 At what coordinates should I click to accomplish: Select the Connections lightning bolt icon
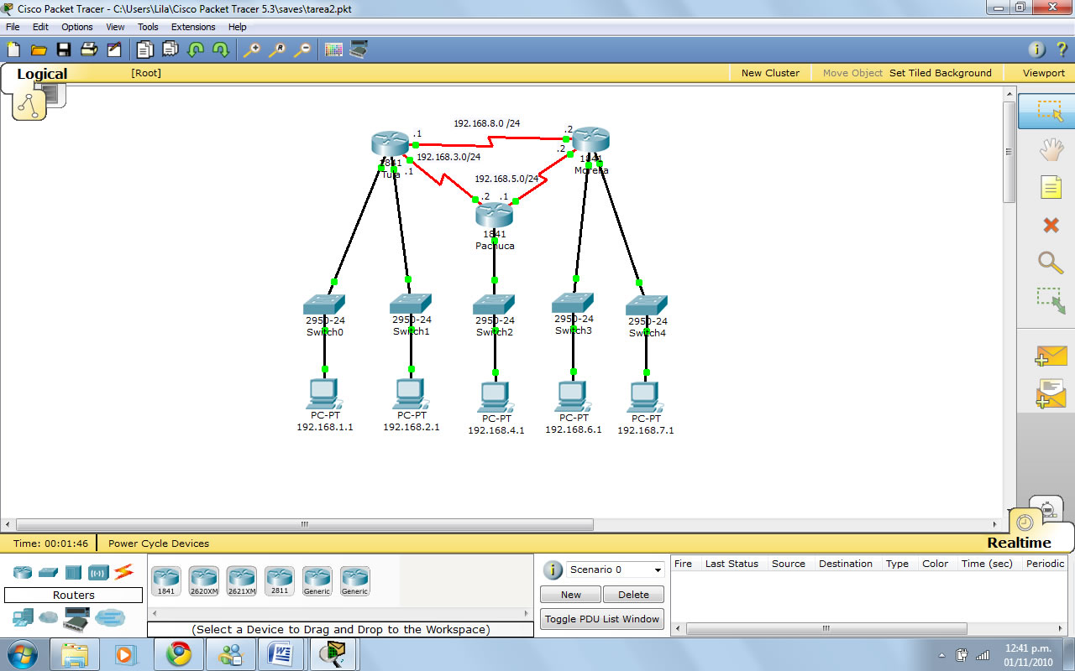(124, 572)
